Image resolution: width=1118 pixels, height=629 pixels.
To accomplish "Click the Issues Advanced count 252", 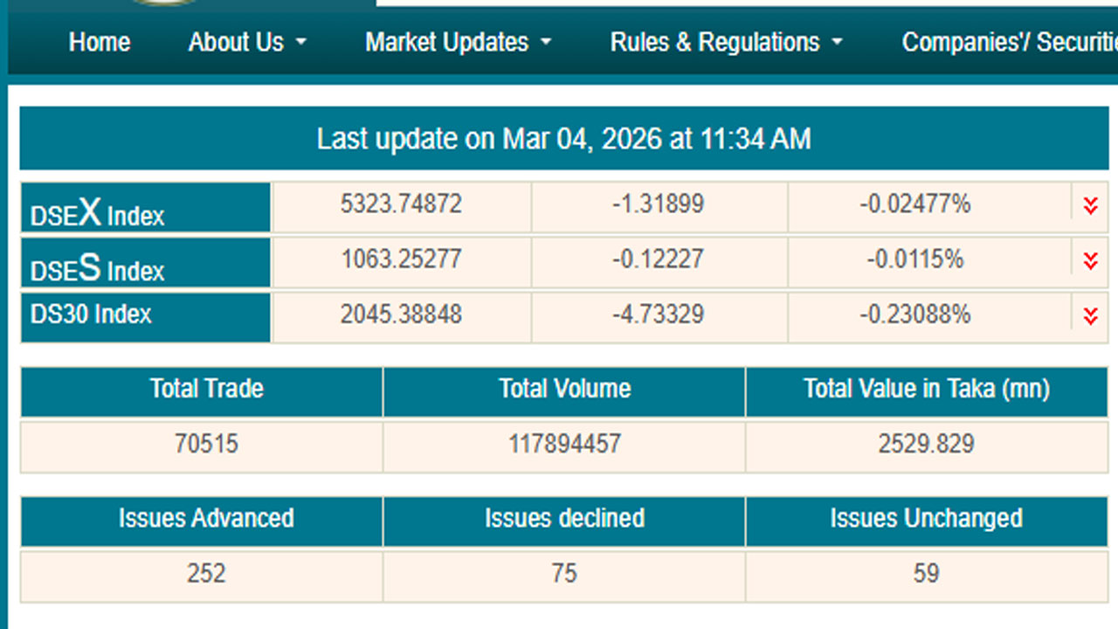I will (206, 573).
